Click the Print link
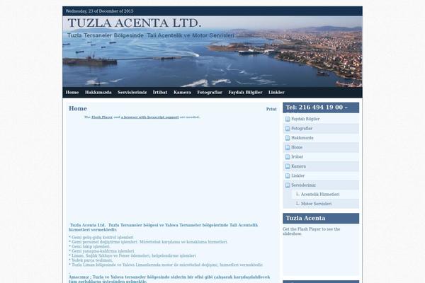Viewport: 425px width, 283px height. click(271, 109)
